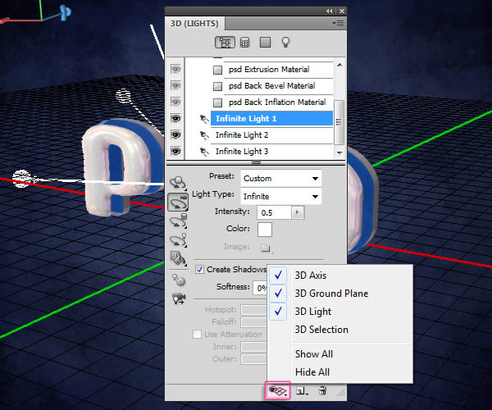Filter the 3D panel by materials
Viewport: 492px width, 410px height.
click(265, 42)
